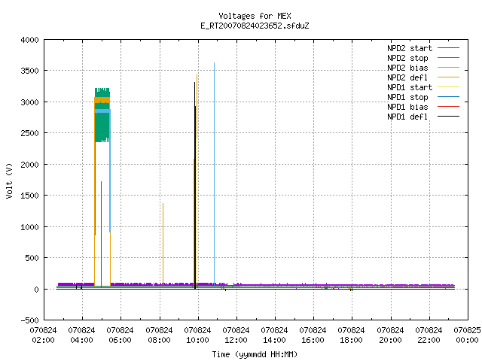Click the 070824 14:00 x-axis tick label
The height and width of the screenshot is (361, 482).
(x=274, y=335)
